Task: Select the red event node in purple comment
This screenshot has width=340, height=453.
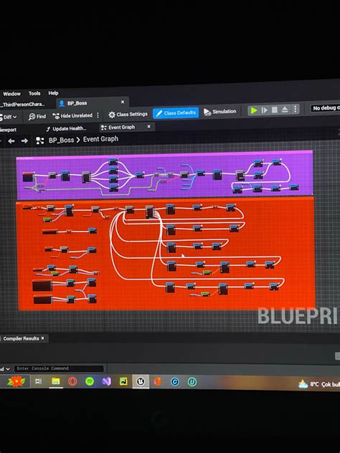Action: click(29, 176)
